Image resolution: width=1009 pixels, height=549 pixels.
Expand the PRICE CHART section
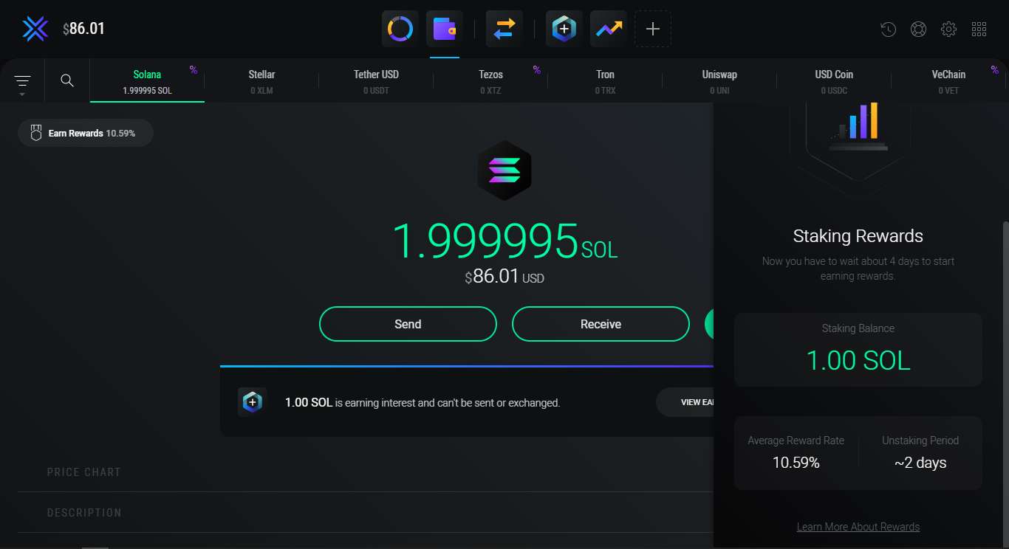point(83,472)
